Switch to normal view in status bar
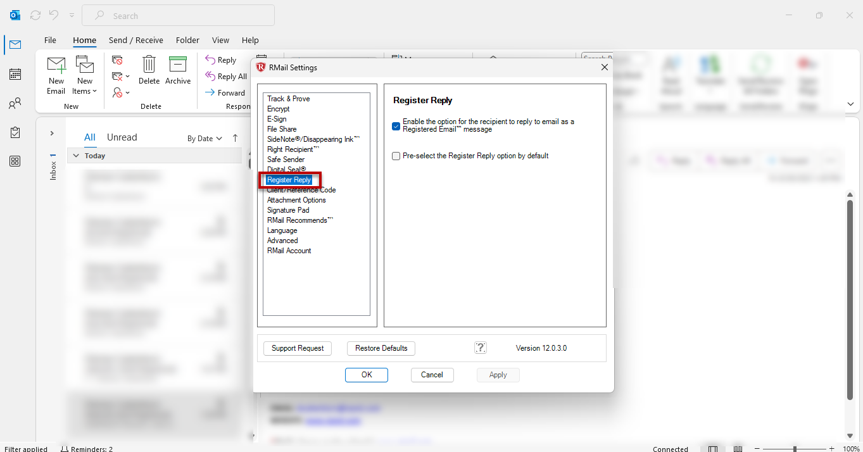The image size is (863, 452). click(714, 449)
